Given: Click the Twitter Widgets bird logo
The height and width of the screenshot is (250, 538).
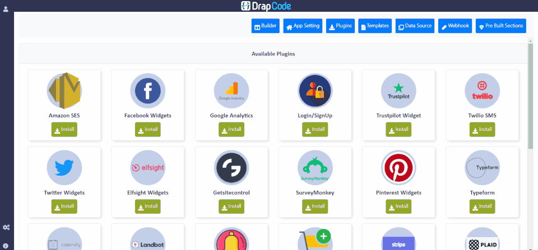Looking at the screenshot, I should tap(64, 168).
